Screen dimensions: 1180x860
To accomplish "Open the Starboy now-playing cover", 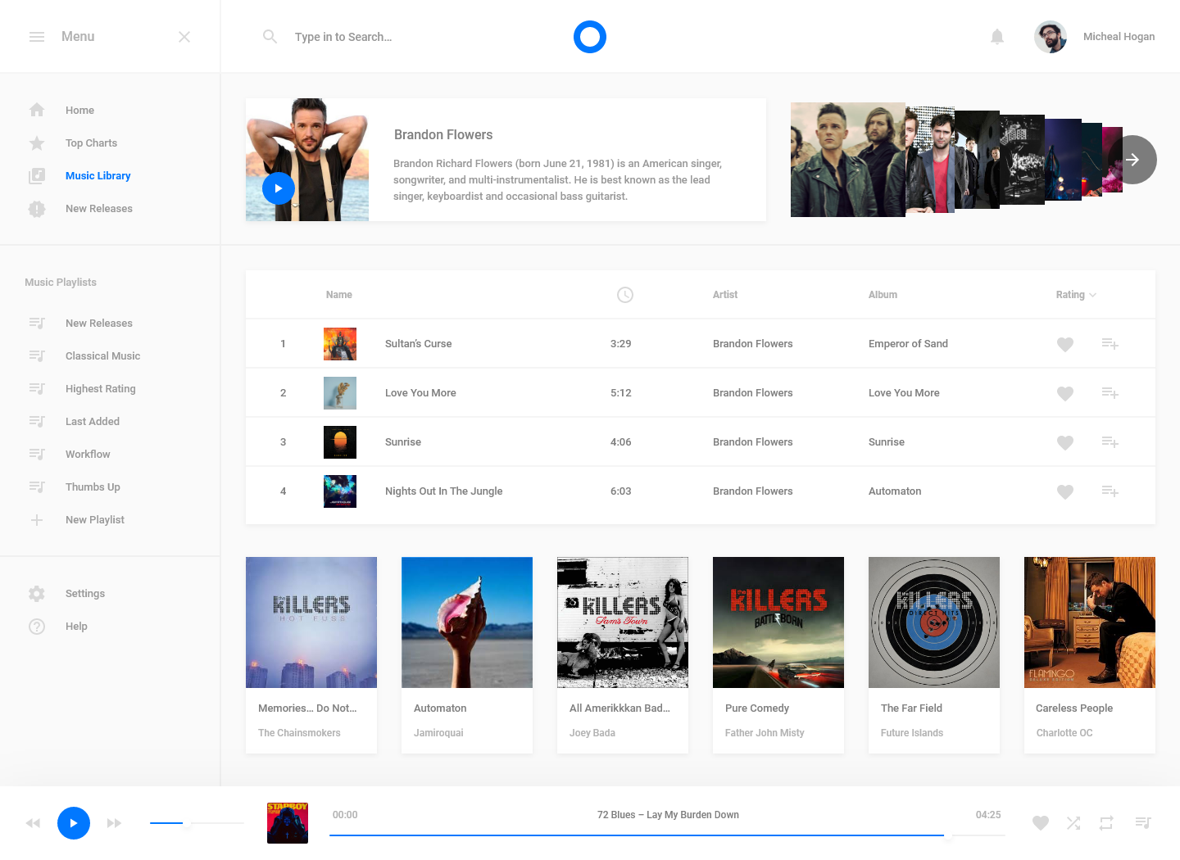I will coord(288,823).
